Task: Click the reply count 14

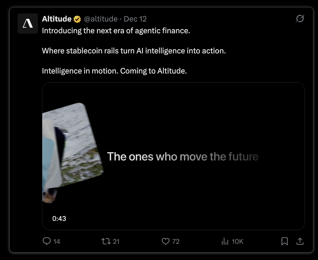Action: [57, 241]
